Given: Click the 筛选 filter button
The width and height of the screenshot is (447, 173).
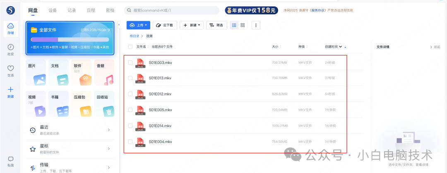Looking at the screenshot, I should (216, 25).
